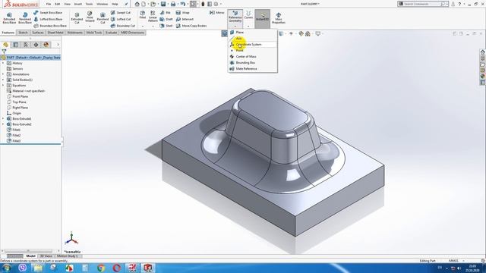Viewport: 486px width, 273px height.
Task: Click the Home icon in top toolbar
Action: click(137, 4)
